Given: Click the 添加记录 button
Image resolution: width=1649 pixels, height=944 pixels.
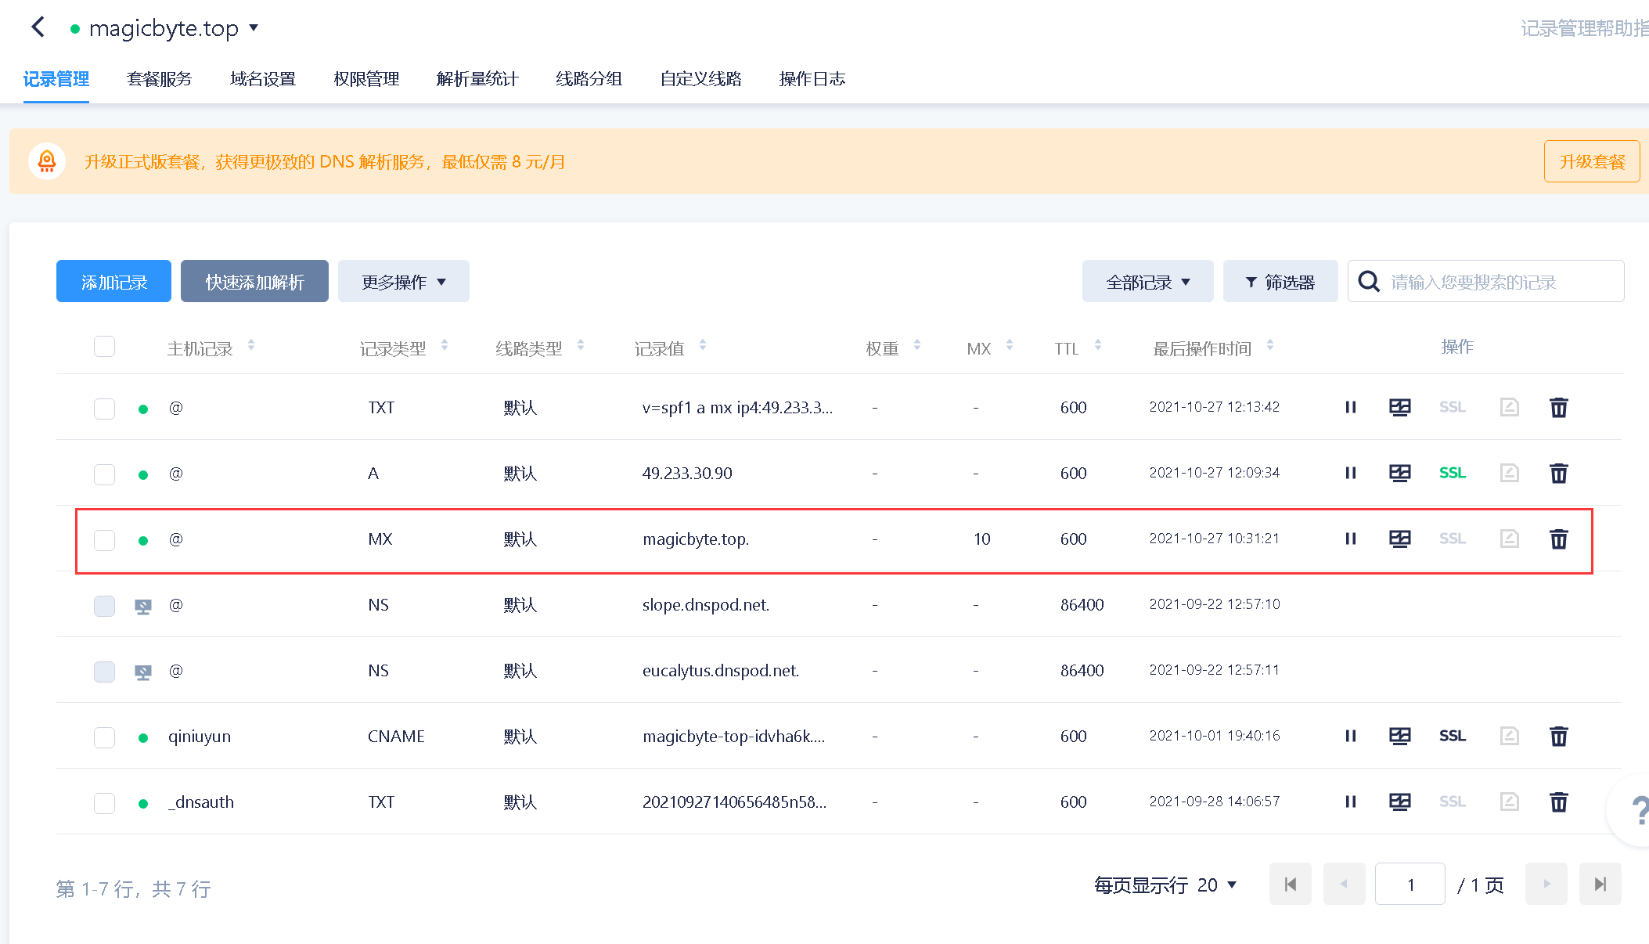Looking at the screenshot, I should tap(113, 281).
